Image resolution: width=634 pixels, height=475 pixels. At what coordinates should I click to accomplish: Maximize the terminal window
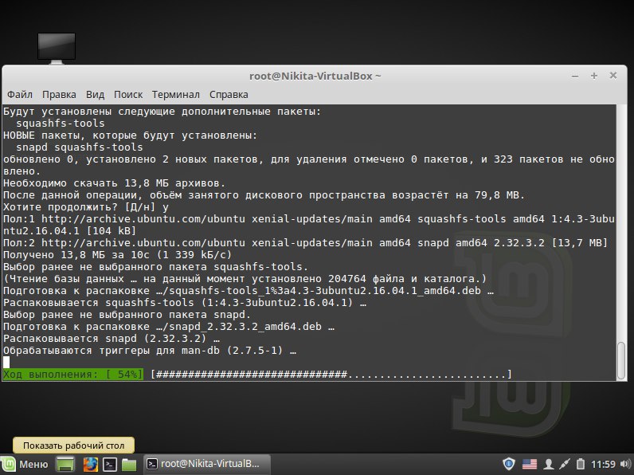click(x=594, y=76)
